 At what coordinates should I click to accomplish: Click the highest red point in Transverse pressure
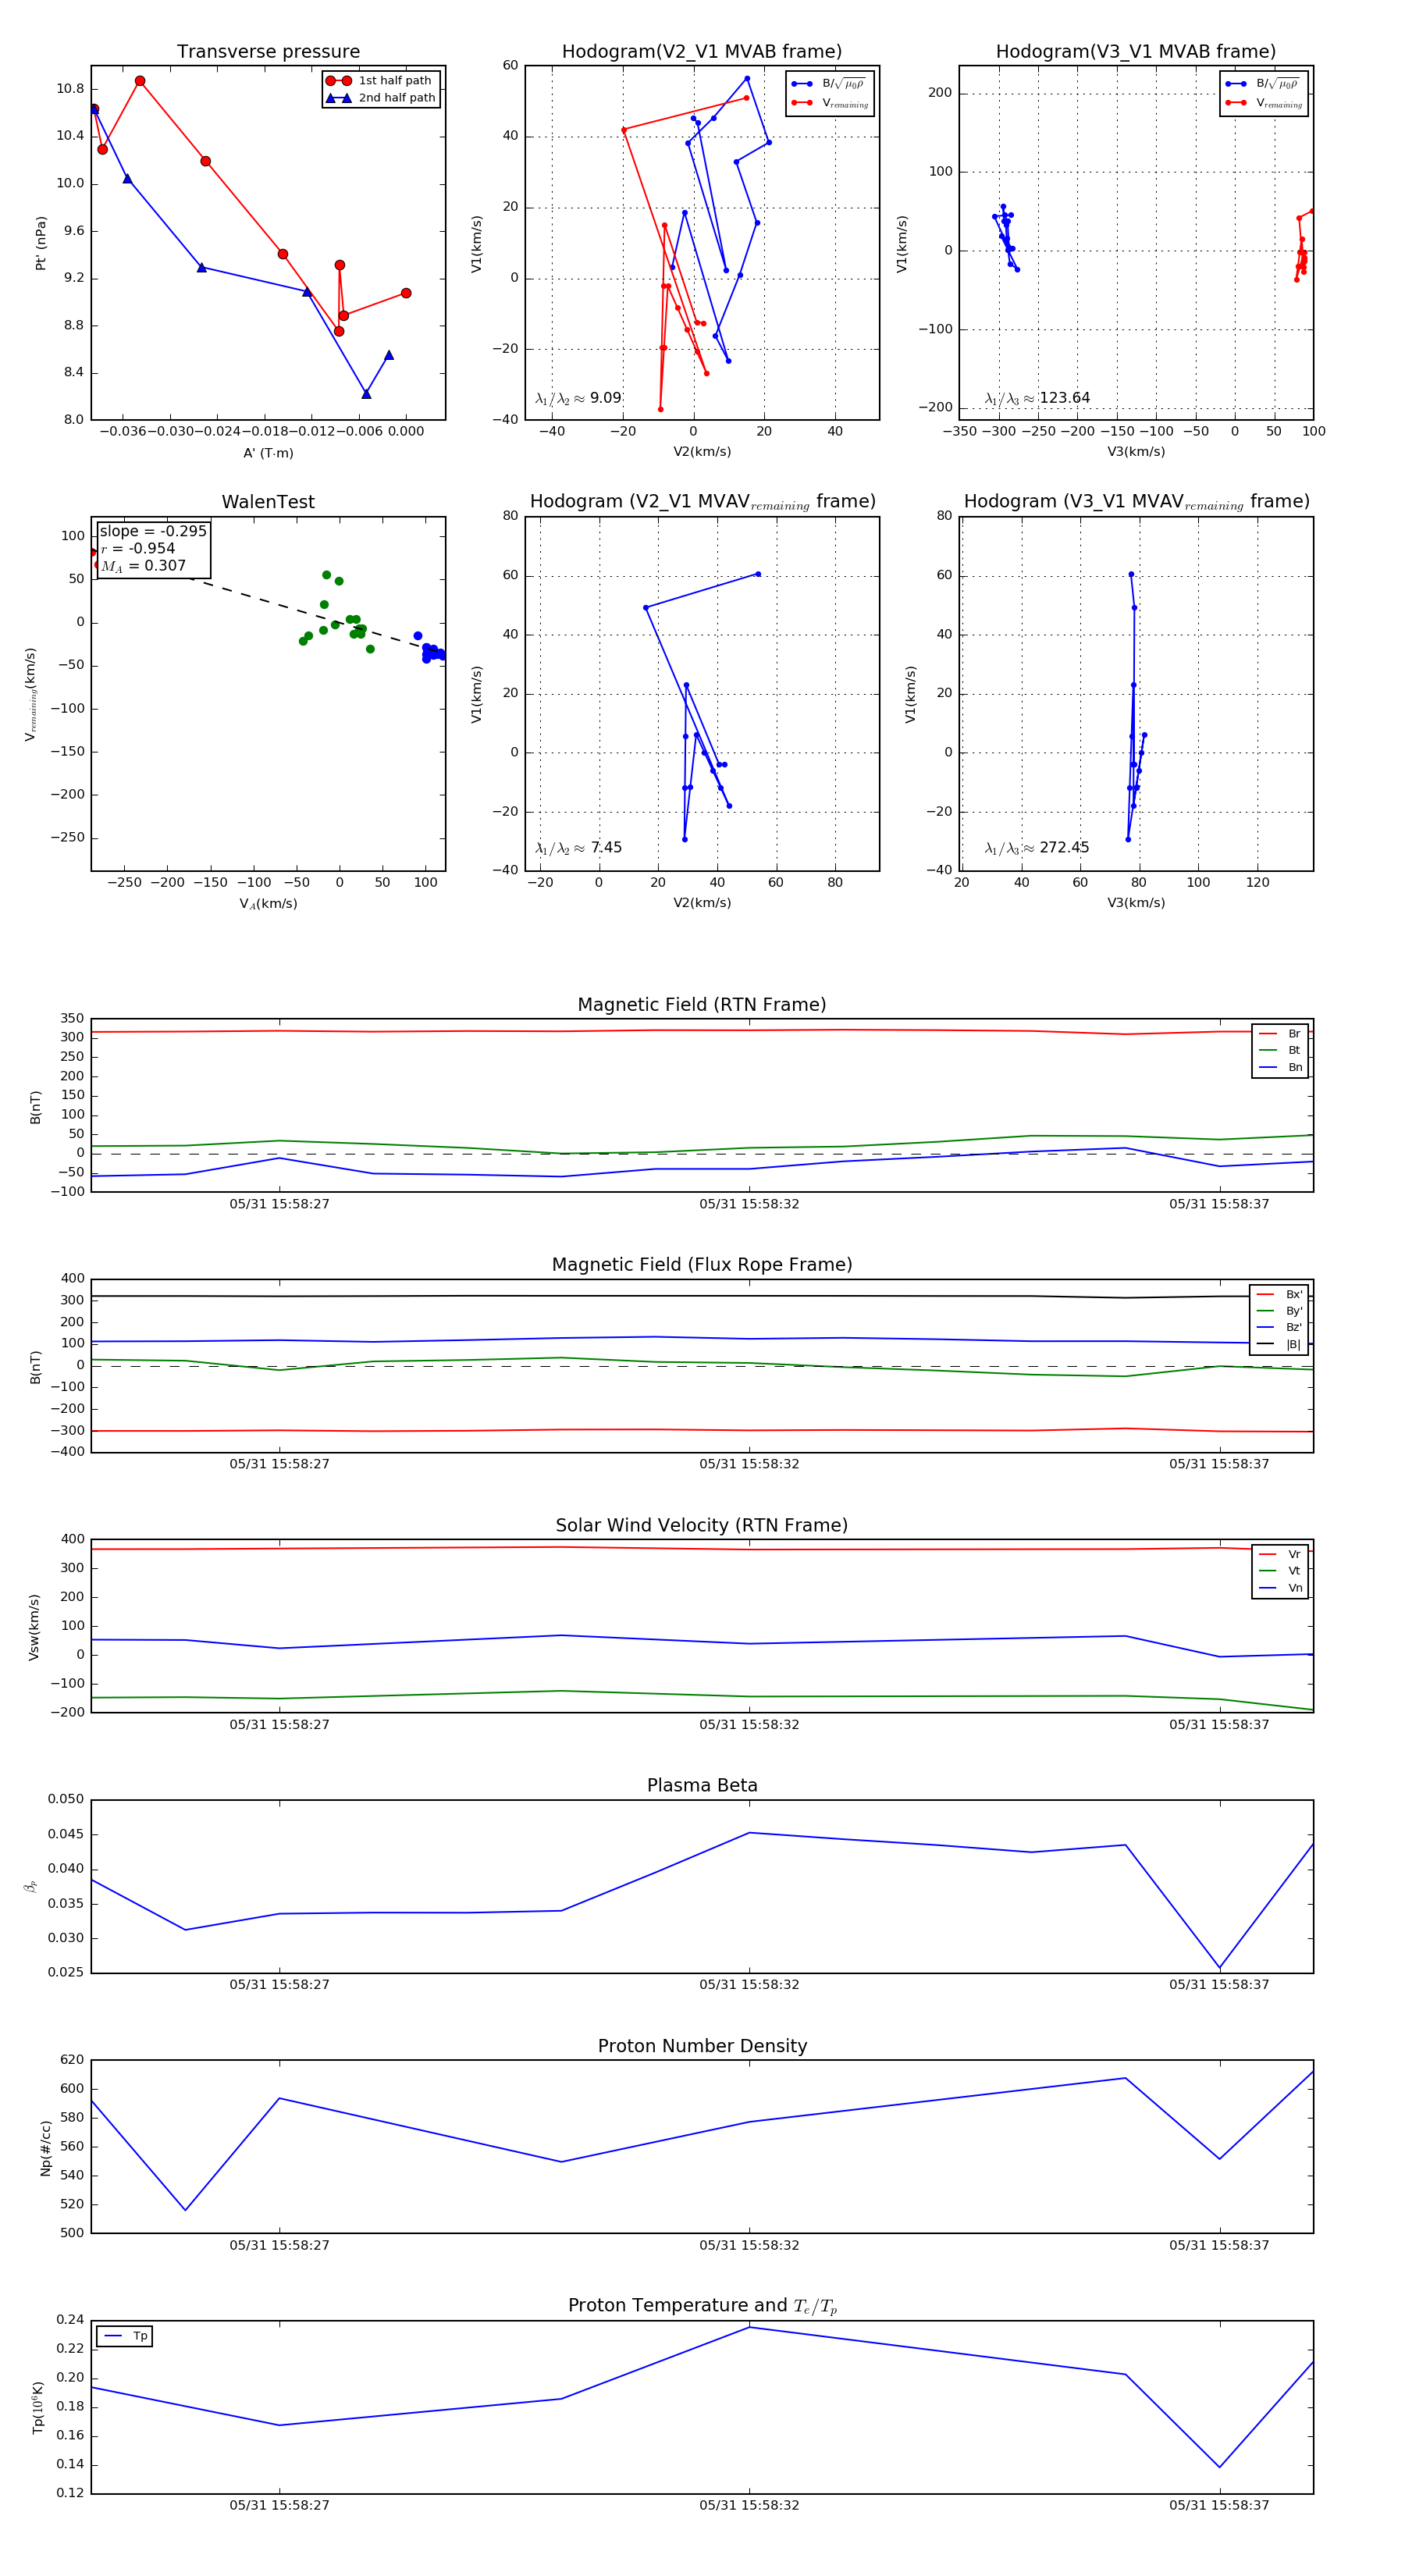tap(140, 81)
